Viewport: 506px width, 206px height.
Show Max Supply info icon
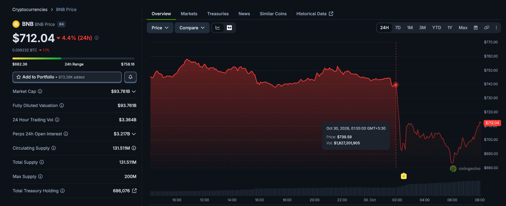(40, 177)
